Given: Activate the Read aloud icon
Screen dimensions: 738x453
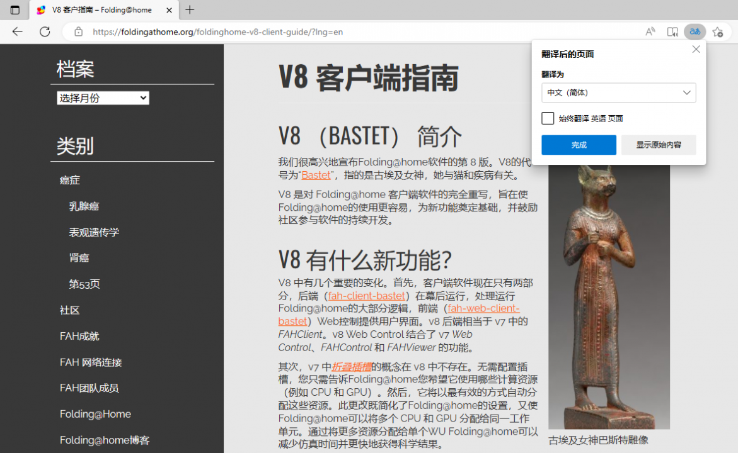Looking at the screenshot, I should click(x=650, y=32).
